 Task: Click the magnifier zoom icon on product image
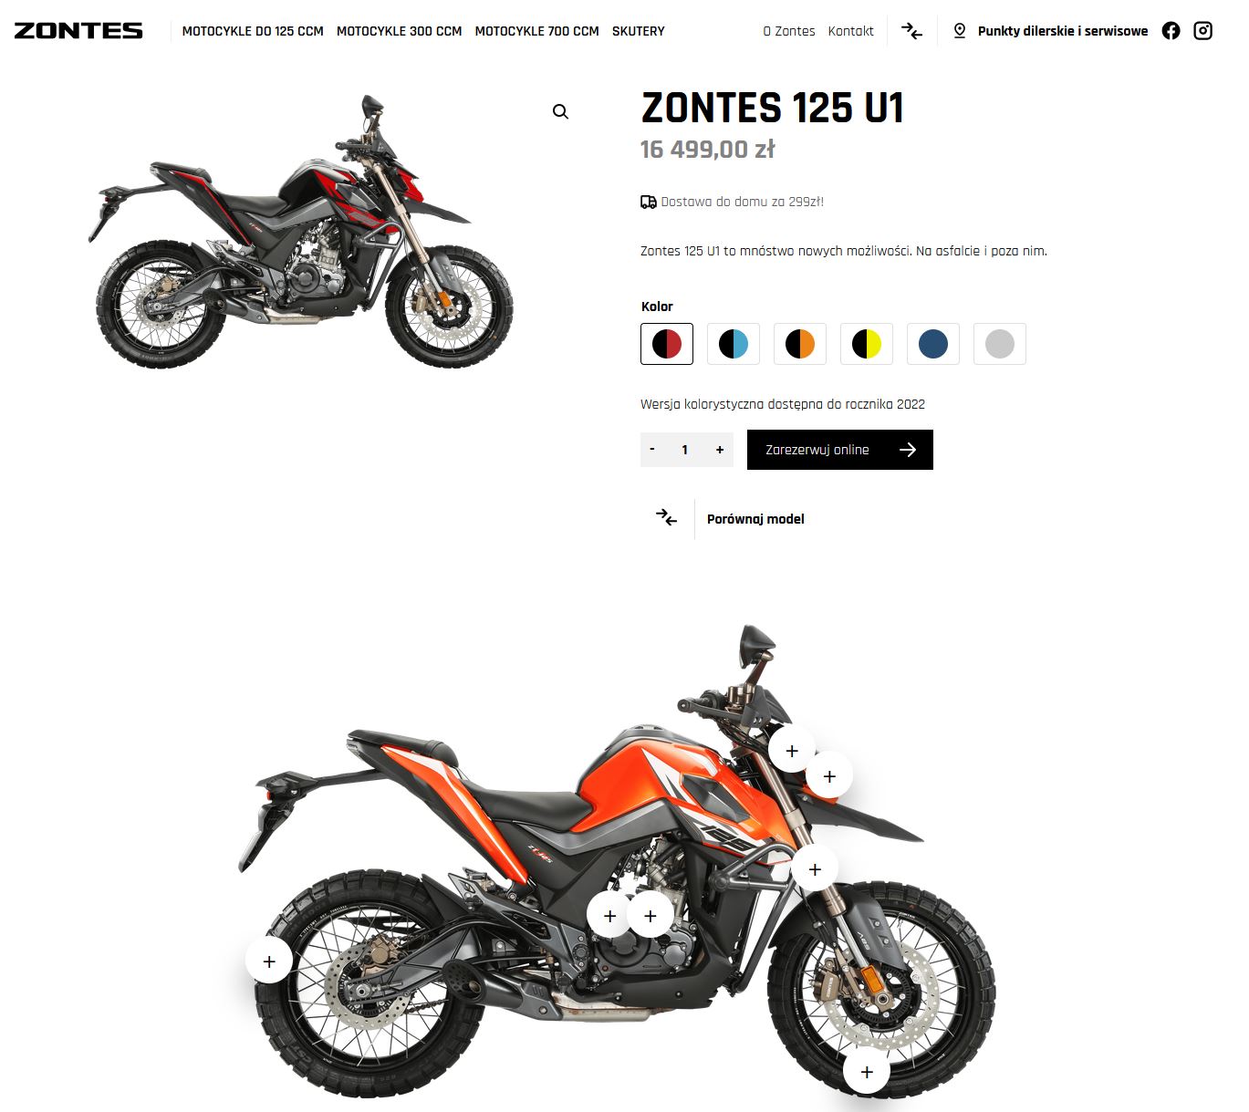560,111
